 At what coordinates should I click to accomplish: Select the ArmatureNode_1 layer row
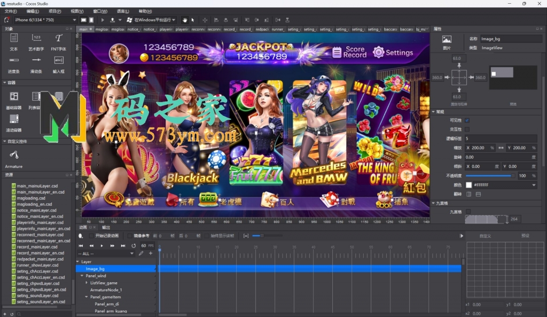[106, 290]
